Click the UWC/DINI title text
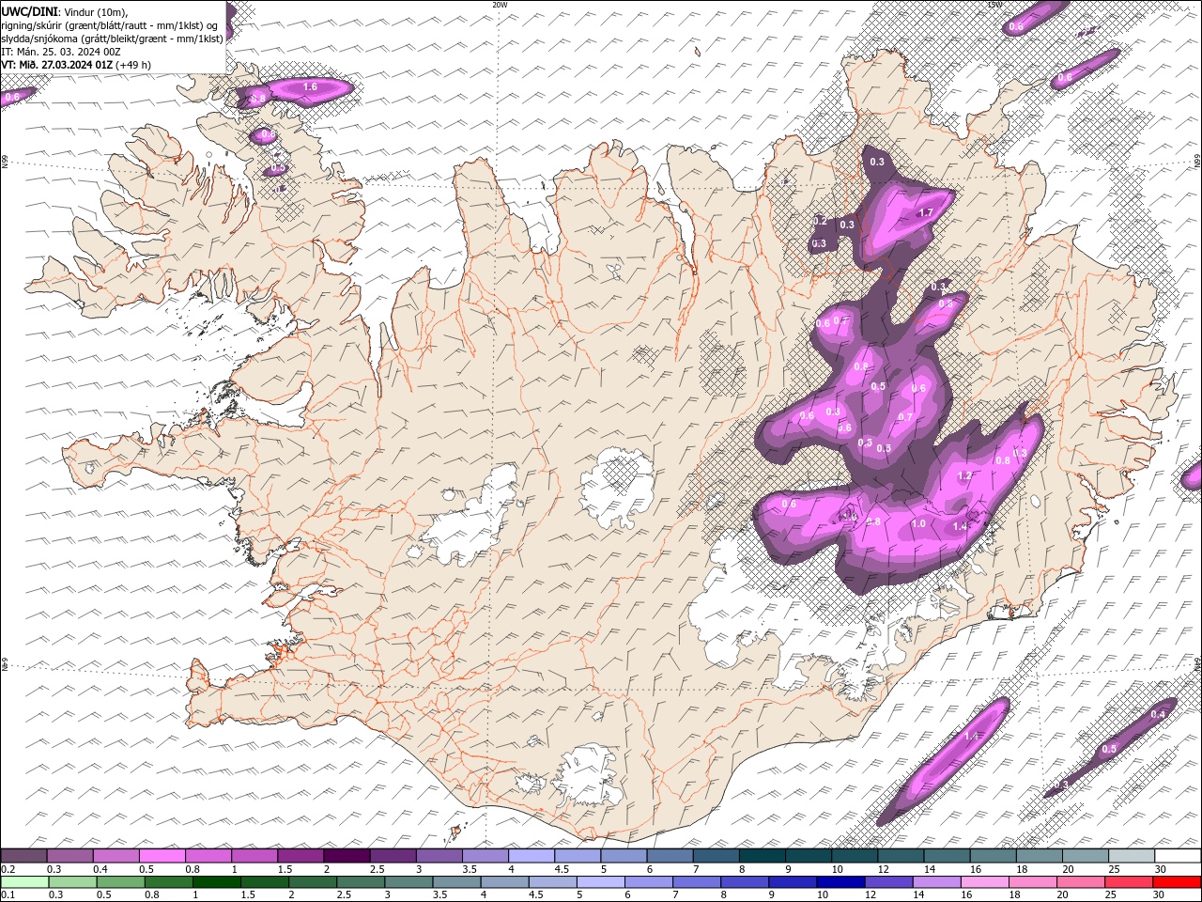The width and height of the screenshot is (1202, 902). click(29, 10)
